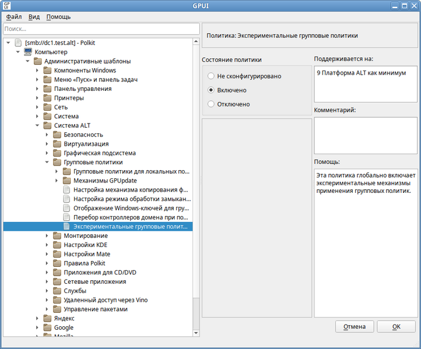Screen dimensions: 421x349
Task: Click folder icon beside Меню «Пуск» и панель задач
Action: [x=47, y=79]
